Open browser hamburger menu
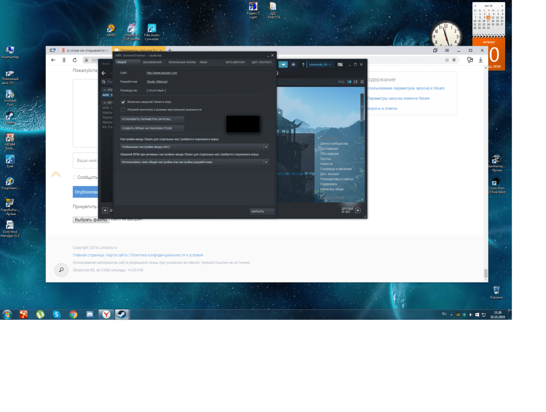546x412 pixels. pyautogui.click(x=447, y=50)
